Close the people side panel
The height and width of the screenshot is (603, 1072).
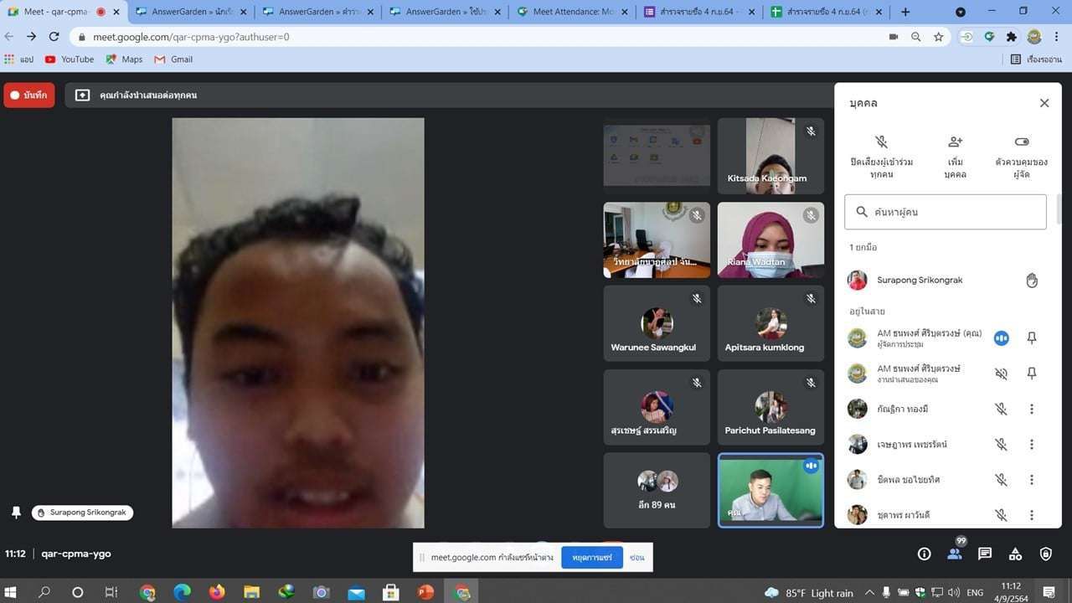click(1044, 103)
